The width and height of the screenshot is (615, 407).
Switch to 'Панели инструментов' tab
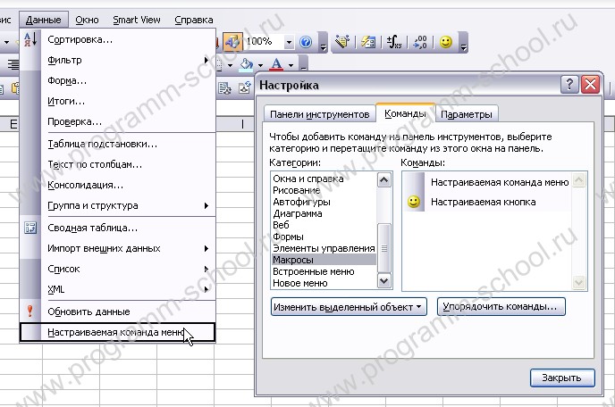pos(319,115)
